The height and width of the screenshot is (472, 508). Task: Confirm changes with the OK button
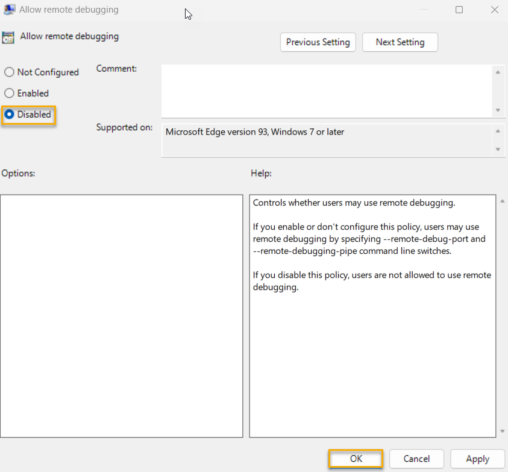356,459
